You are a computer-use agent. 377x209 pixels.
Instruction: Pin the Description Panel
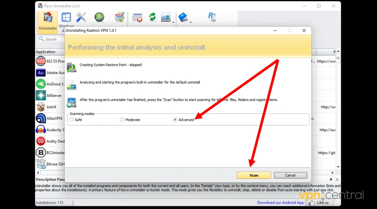(x=331, y=179)
